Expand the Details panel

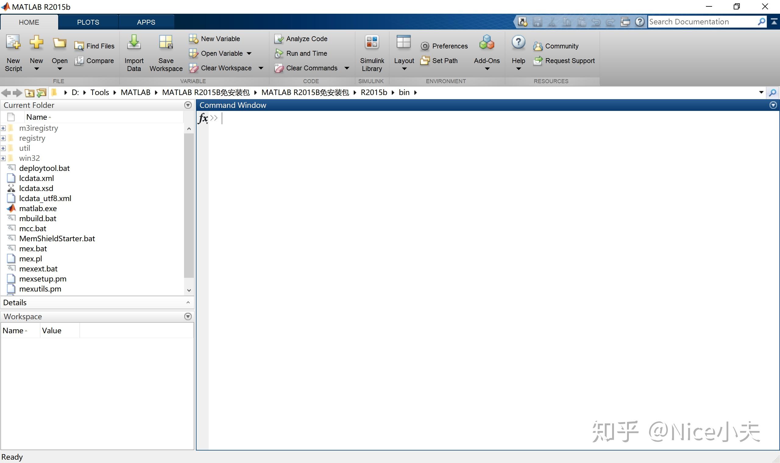click(x=188, y=302)
